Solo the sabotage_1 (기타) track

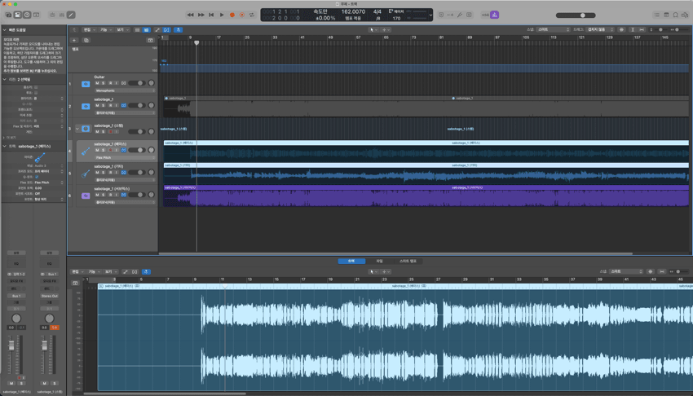click(x=104, y=173)
